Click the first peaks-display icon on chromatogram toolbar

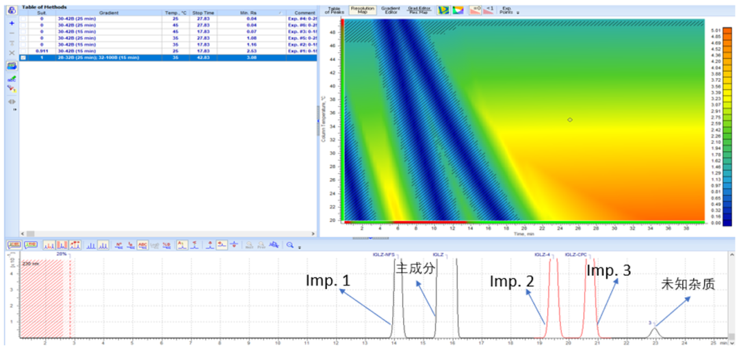tap(49, 245)
